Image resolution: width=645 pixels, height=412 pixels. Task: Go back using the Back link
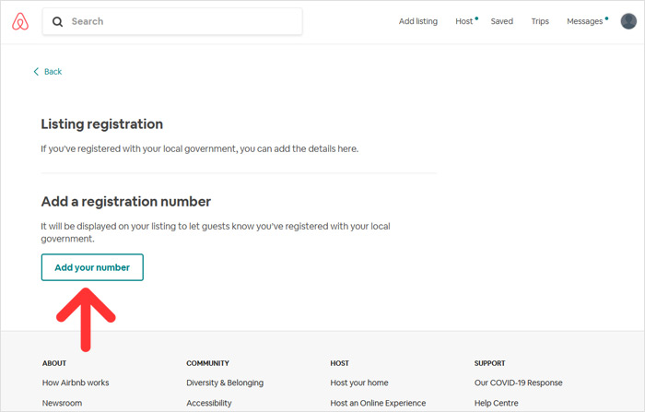click(53, 72)
